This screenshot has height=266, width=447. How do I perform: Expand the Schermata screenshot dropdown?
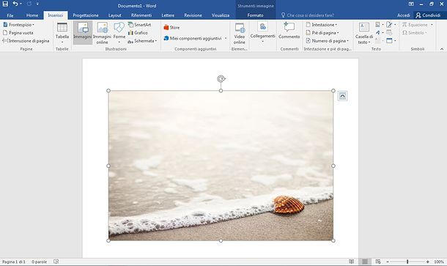pyautogui.click(x=142, y=41)
